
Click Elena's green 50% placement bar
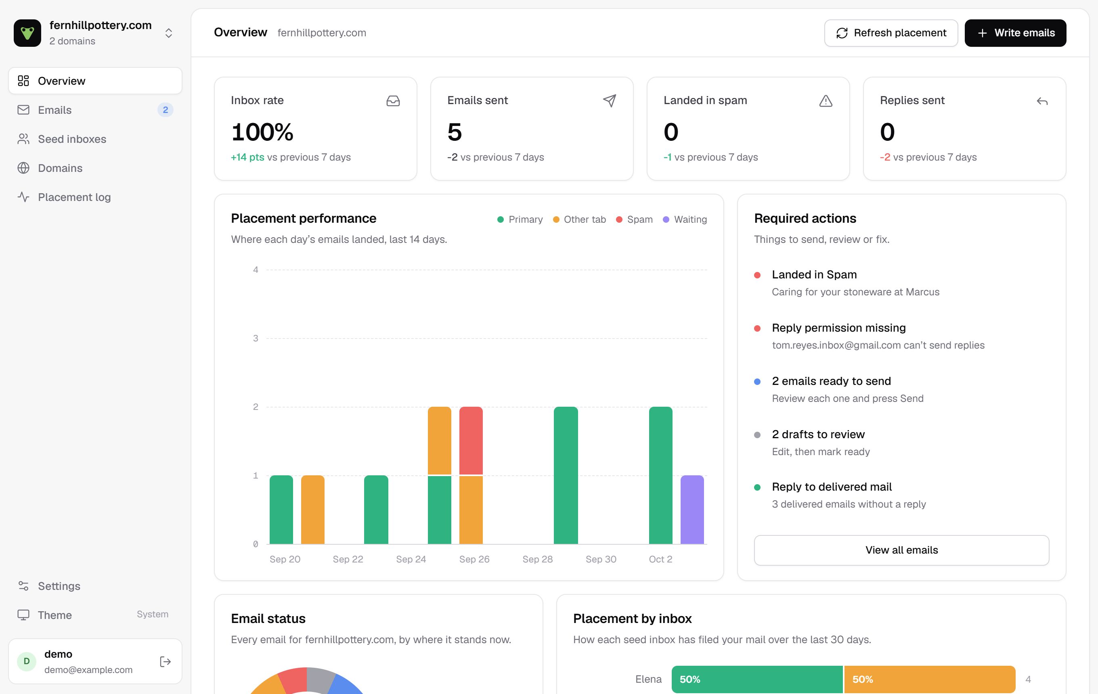click(x=757, y=679)
